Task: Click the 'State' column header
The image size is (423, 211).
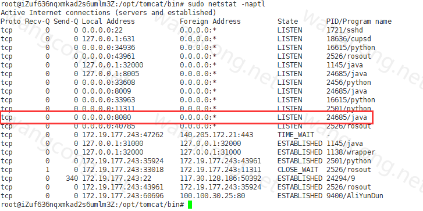Action: 287,22
